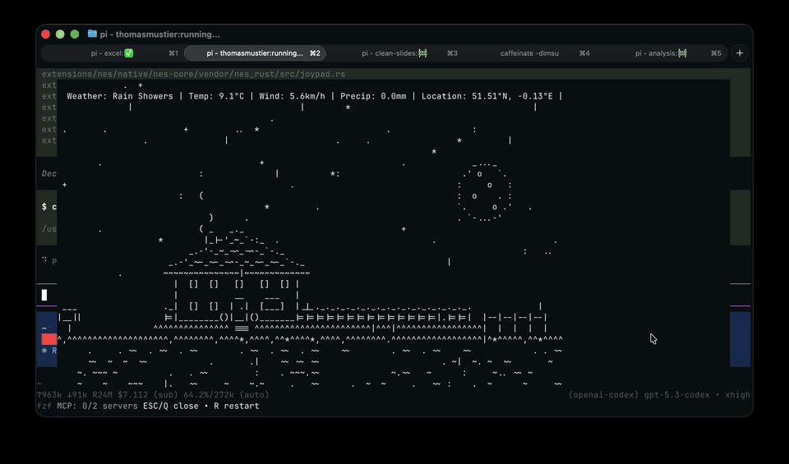Click the window title 'pi - thomasmustier:running...'

(159, 34)
